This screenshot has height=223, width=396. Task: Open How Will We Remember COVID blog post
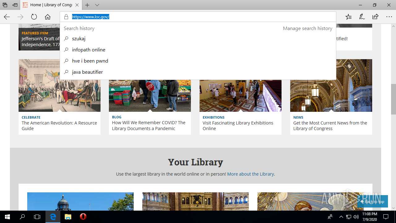point(148,125)
